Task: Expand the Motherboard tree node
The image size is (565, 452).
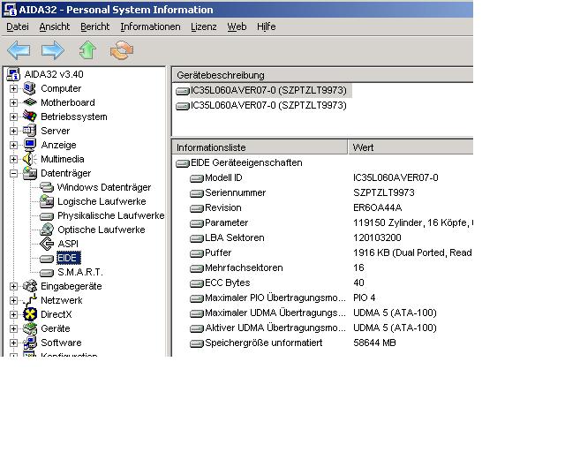Action: [13, 102]
